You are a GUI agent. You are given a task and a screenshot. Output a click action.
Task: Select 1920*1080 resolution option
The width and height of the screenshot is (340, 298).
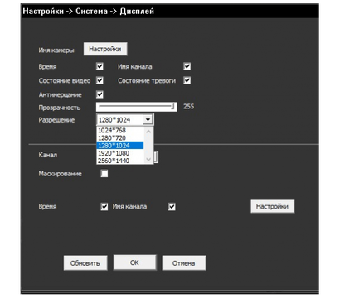pyautogui.click(x=120, y=153)
